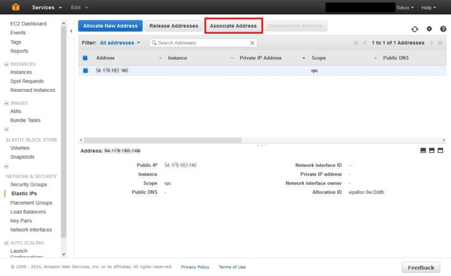The image size is (451, 276).
Task: Click the sidebar vertical scrollbar
Action: tap(64, 133)
